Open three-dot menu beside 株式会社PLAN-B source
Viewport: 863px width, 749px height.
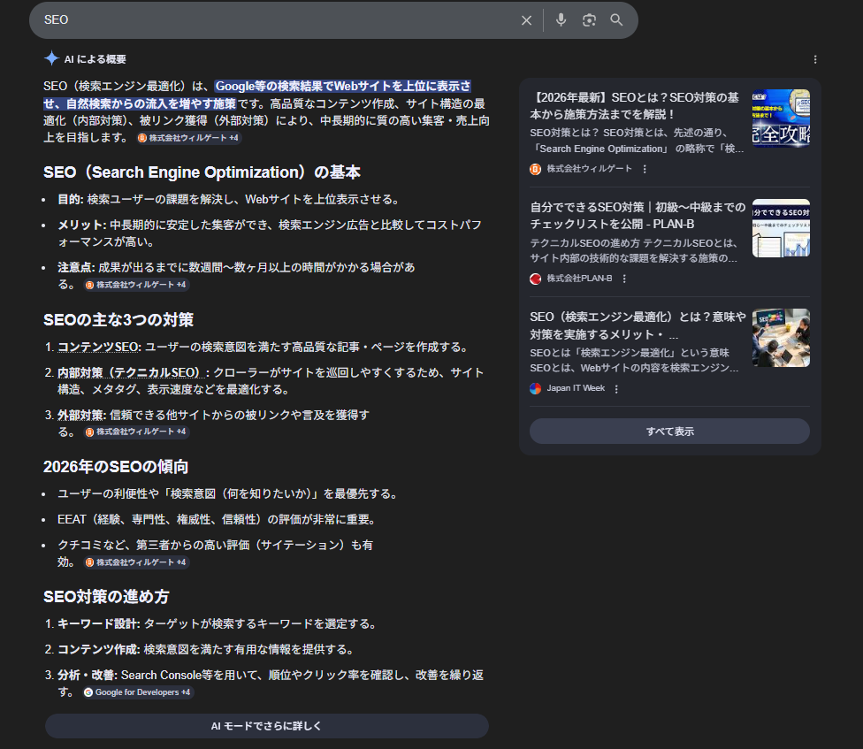pyautogui.click(x=624, y=279)
